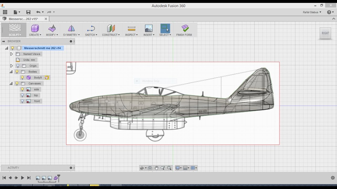Select the Pan hand tool
Screen dimensions: 337x189
[x=156, y=168]
